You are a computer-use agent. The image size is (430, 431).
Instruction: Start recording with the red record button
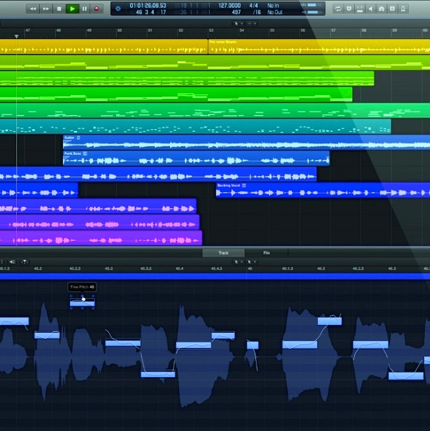click(96, 9)
